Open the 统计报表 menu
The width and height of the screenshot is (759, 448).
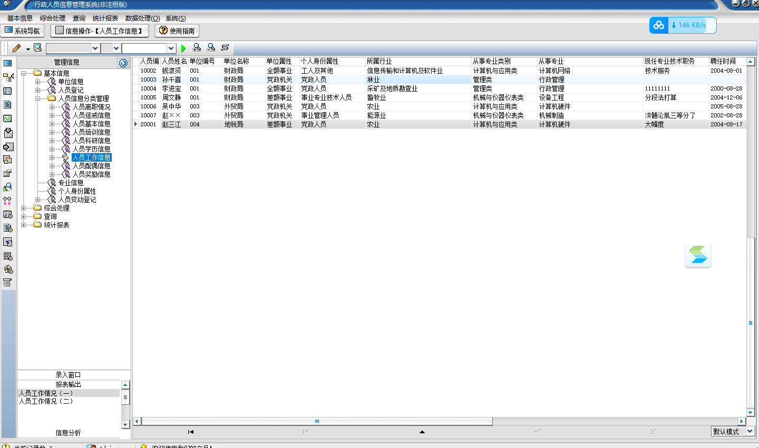click(105, 18)
